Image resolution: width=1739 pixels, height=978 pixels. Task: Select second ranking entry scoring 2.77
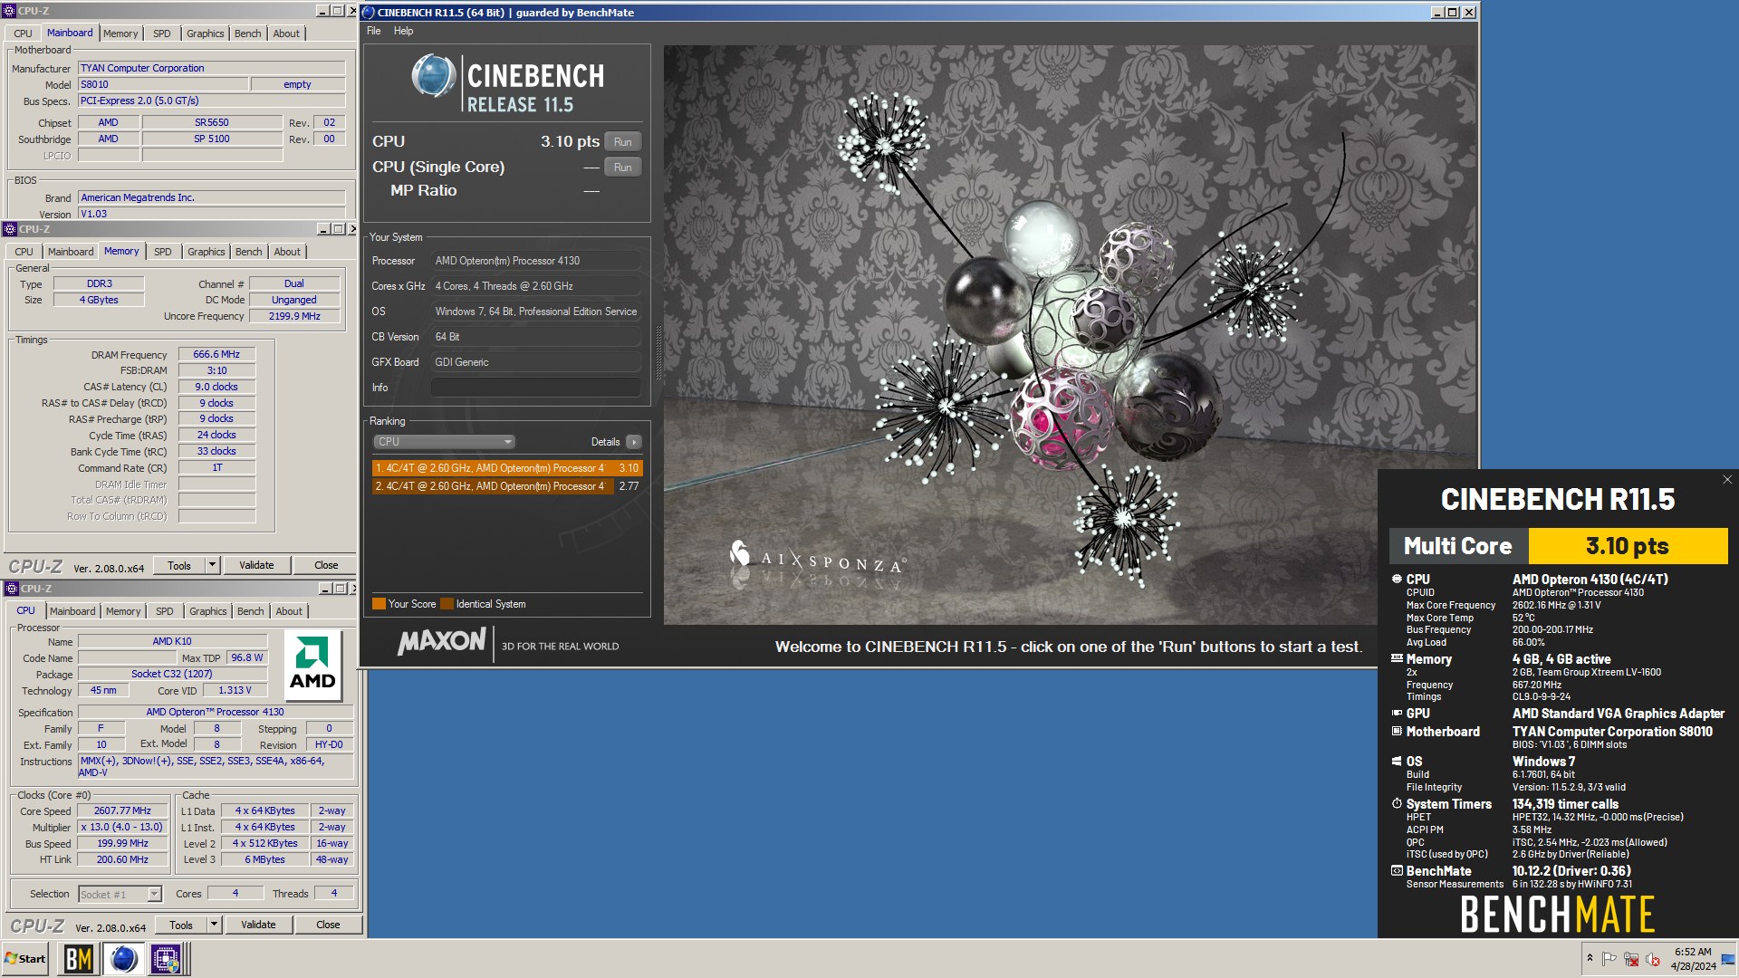(x=507, y=486)
